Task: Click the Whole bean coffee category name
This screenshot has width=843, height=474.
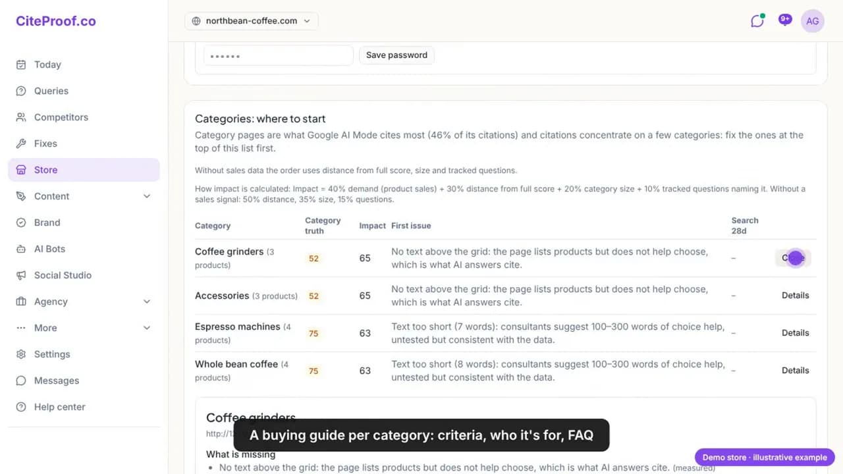Action: 236,364
